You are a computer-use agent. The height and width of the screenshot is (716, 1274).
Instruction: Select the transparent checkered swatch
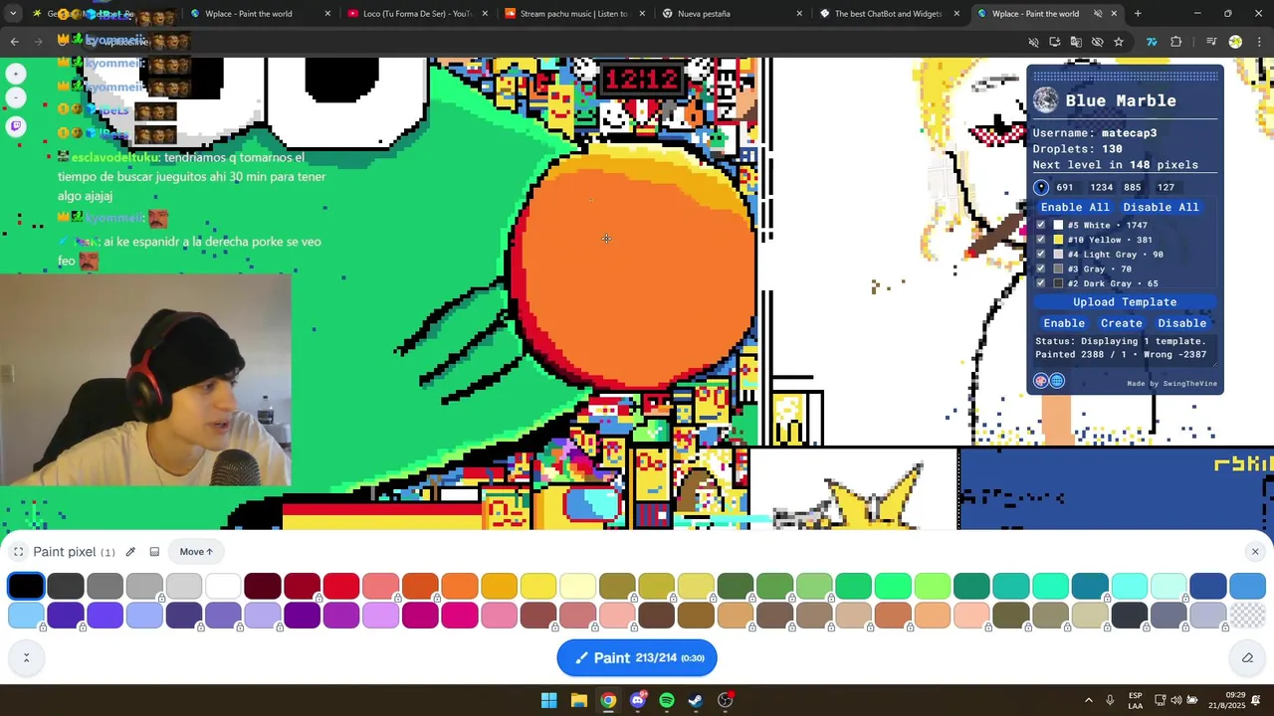click(x=1247, y=617)
